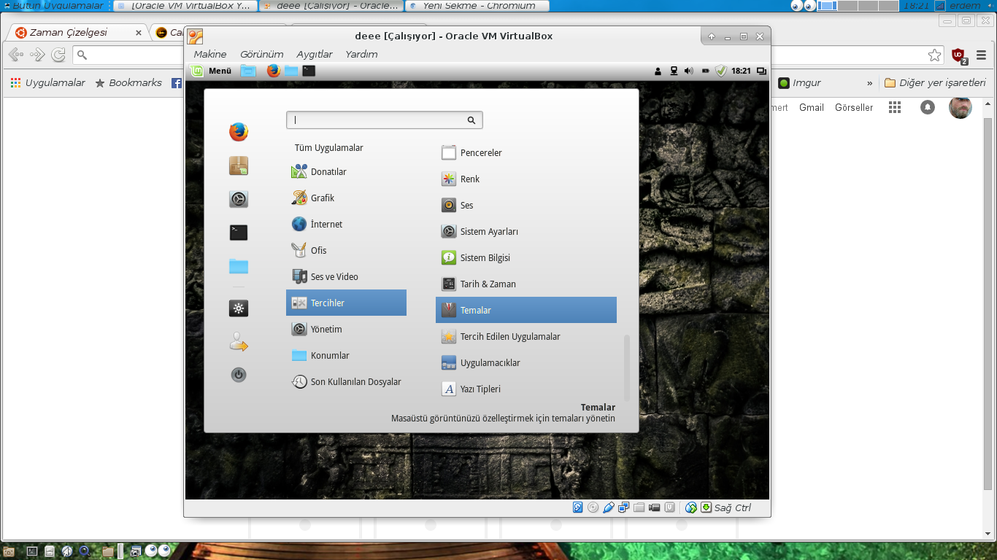
Task: Select the Tercihler category
Action: [x=346, y=303]
